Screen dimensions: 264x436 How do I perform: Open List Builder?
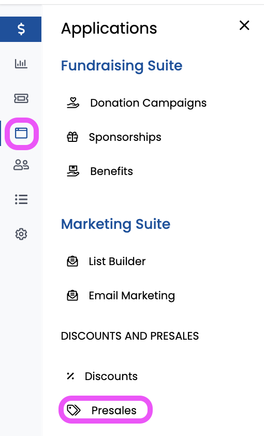point(106,261)
